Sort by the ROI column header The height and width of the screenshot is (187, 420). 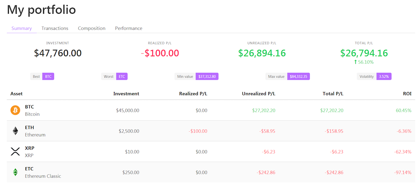(407, 93)
